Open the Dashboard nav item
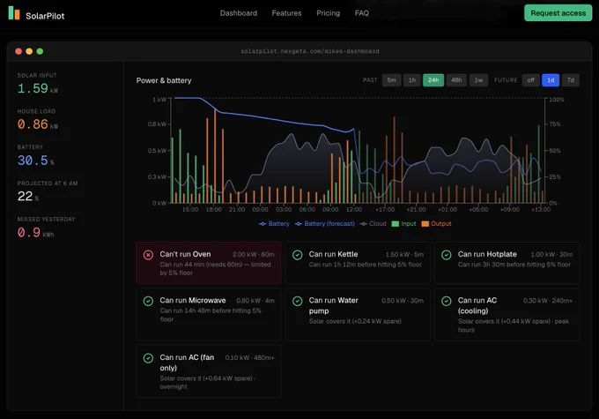This screenshot has height=419, width=599. click(239, 13)
